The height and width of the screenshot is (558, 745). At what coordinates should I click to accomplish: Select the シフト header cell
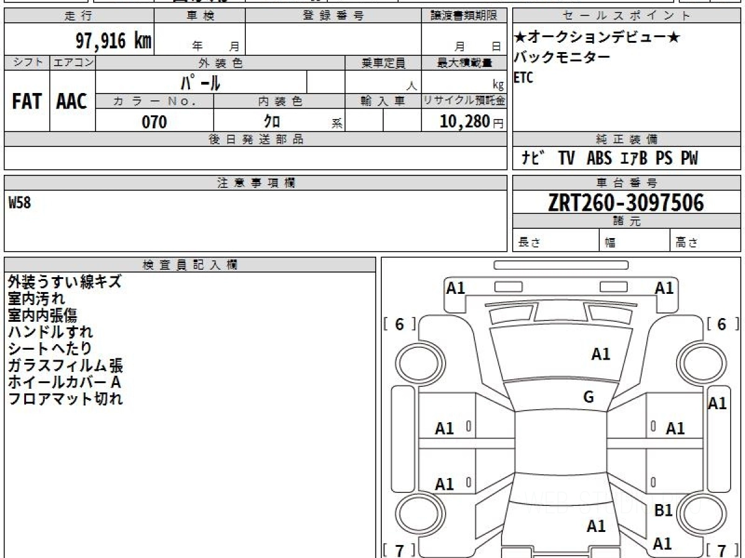pos(27,63)
